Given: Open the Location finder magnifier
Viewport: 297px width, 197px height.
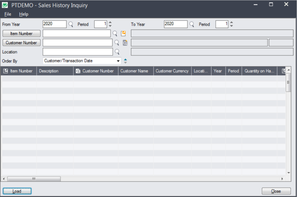Looking at the screenshot, I should click(117, 52).
